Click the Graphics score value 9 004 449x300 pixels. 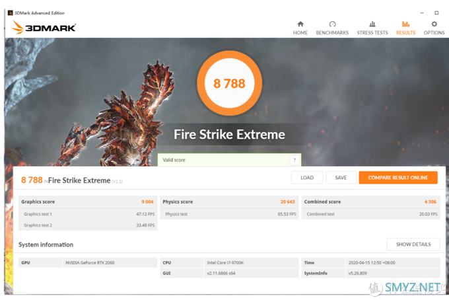point(147,202)
